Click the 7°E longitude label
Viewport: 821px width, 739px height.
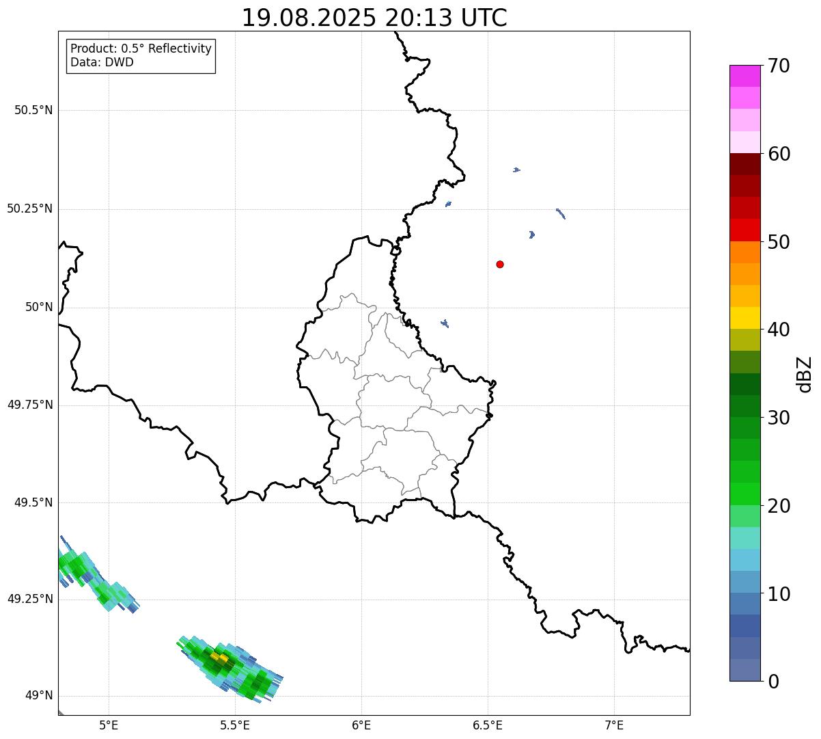tap(614, 725)
